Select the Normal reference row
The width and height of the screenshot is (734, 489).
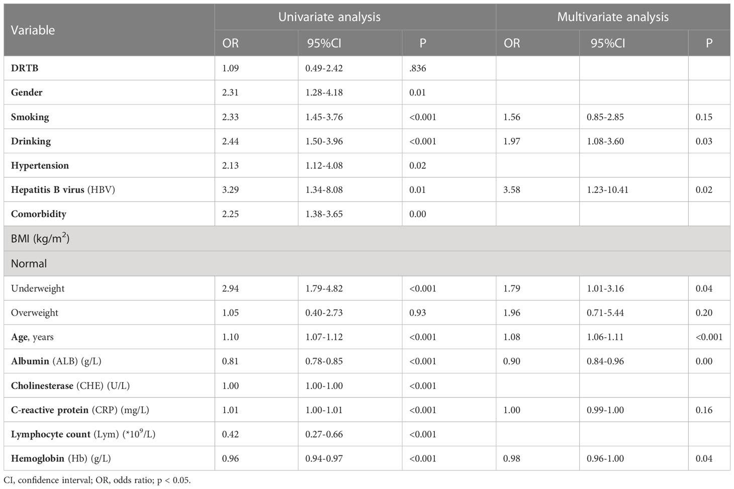[x=29, y=263]
